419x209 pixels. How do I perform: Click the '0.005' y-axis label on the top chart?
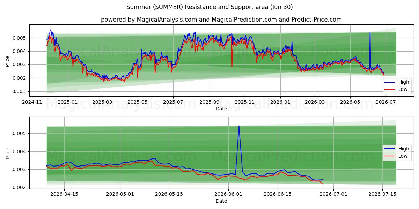(20, 38)
